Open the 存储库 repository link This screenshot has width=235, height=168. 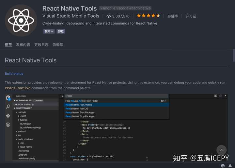[x=173, y=16]
